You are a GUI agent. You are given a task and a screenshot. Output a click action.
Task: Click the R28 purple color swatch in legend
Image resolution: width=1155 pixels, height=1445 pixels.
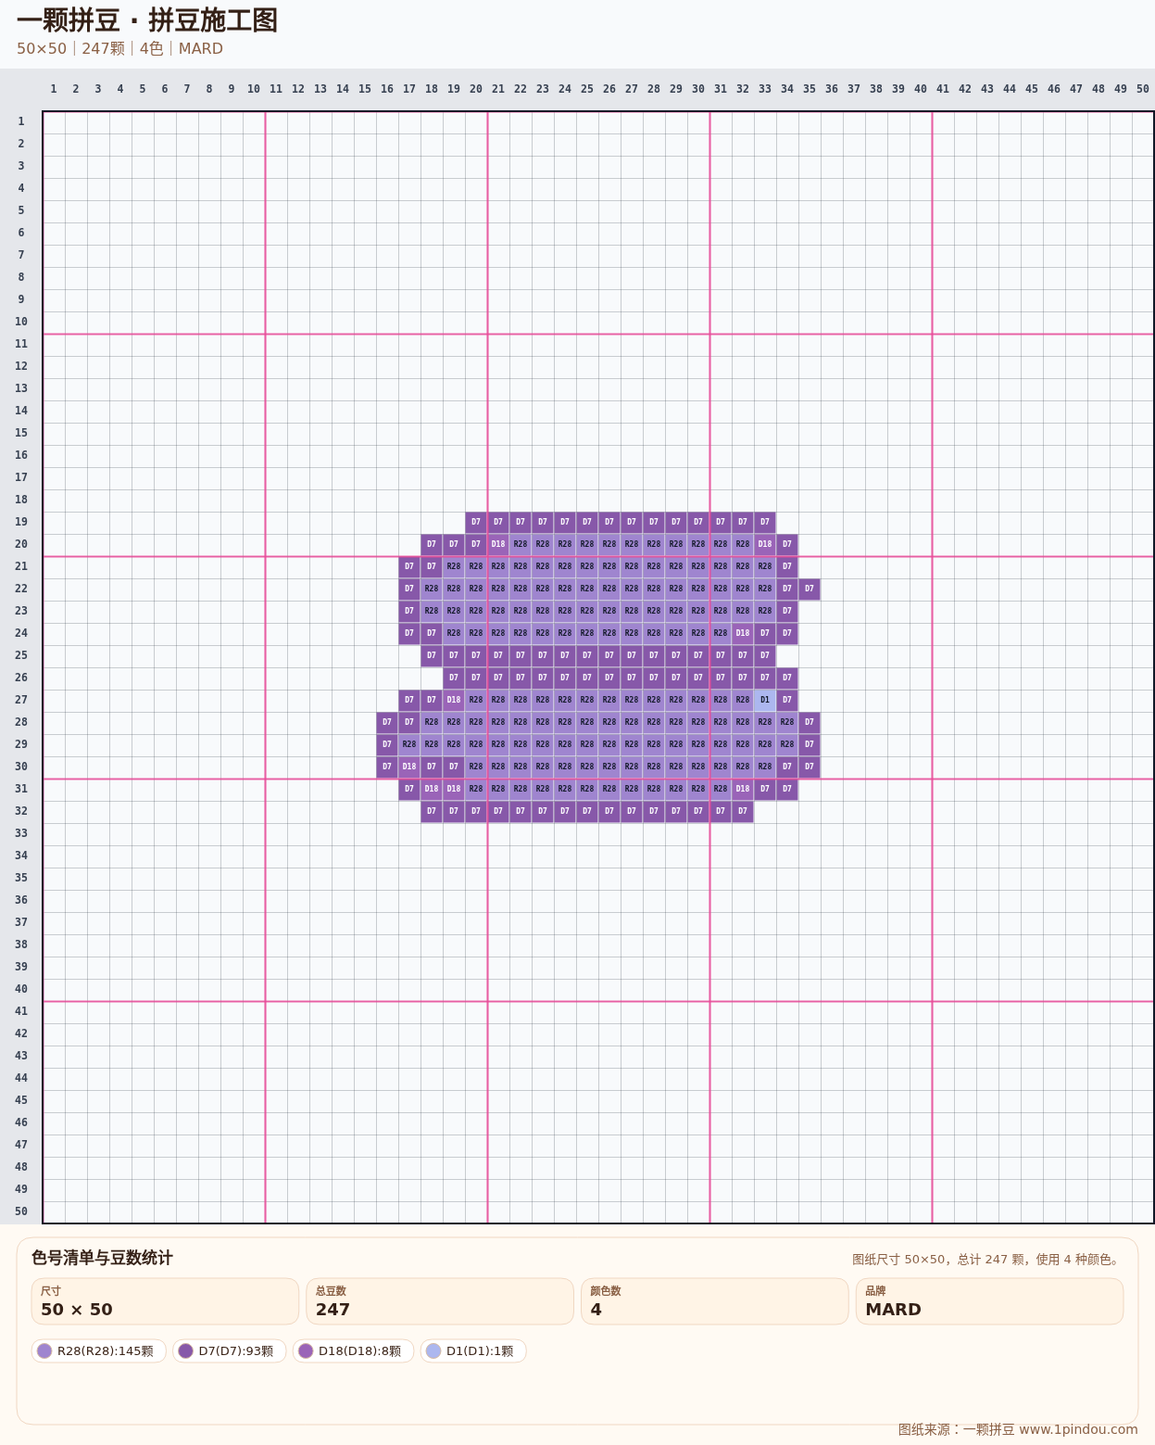coord(44,1351)
